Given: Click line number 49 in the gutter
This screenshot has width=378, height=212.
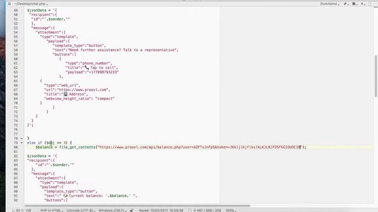Looking at the screenshot, I should click(x=16, y=11).
